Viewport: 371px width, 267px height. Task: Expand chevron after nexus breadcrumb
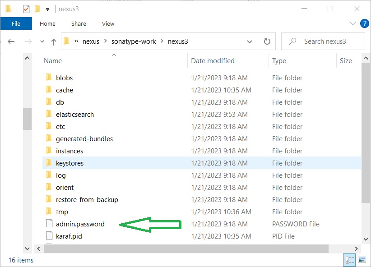pos(106,41)
